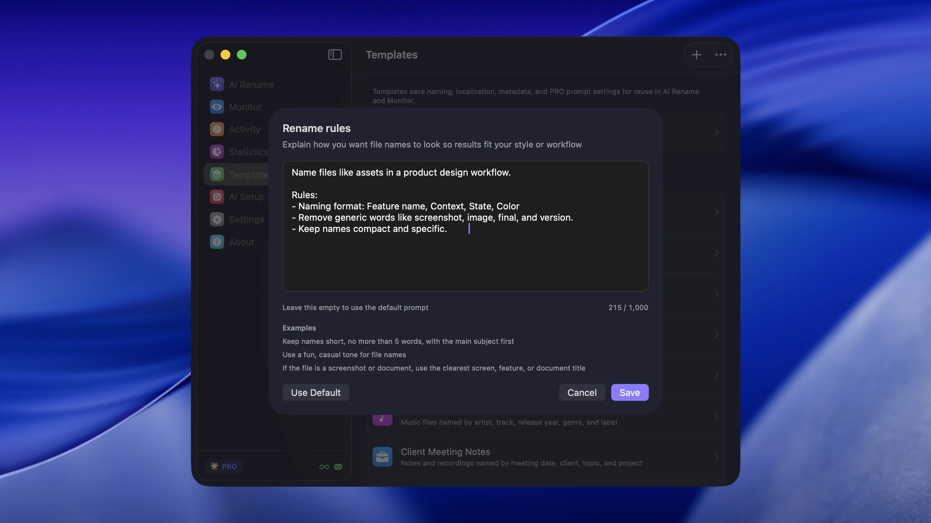Click the 'Keep names short' example

point(398,341)
